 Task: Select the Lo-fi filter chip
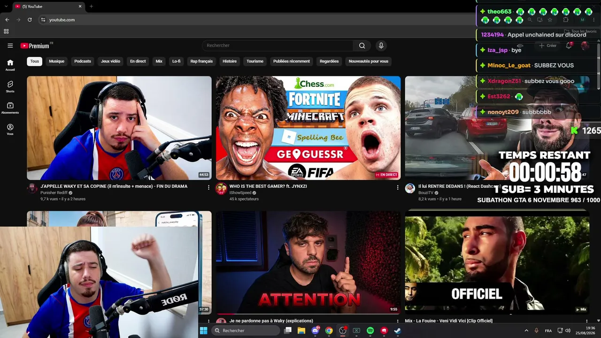tap(176, 61)
